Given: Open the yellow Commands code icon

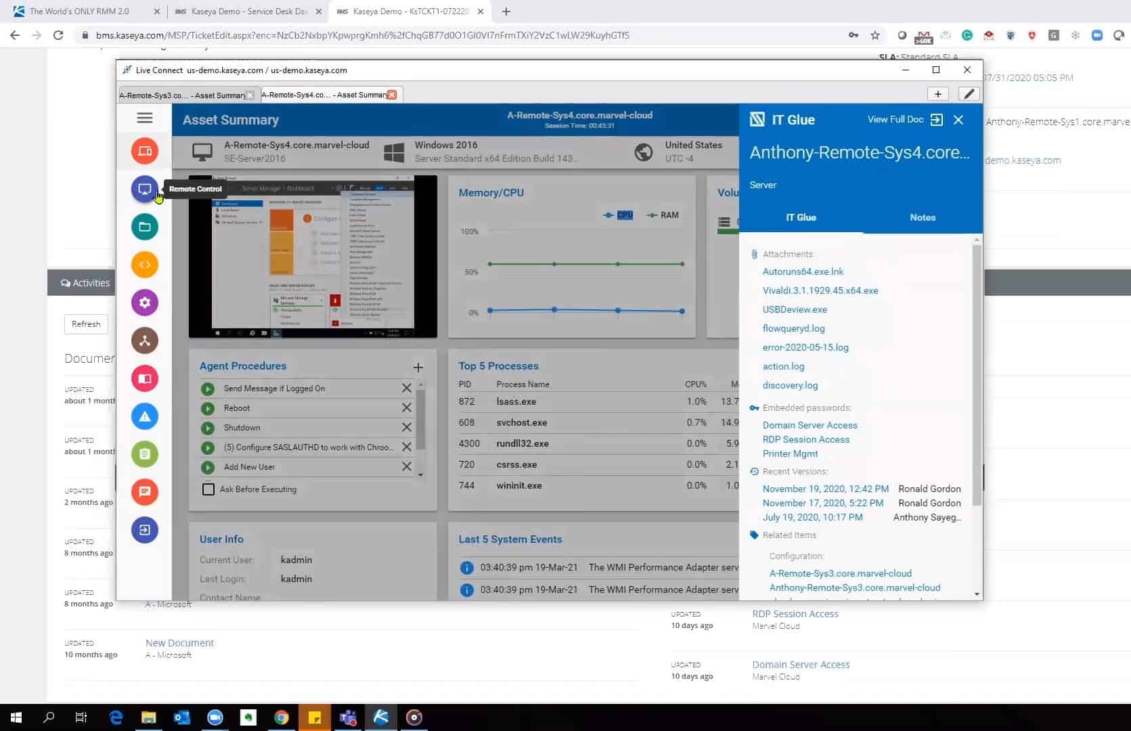Looking at the screenshot, I should [145, 265].
